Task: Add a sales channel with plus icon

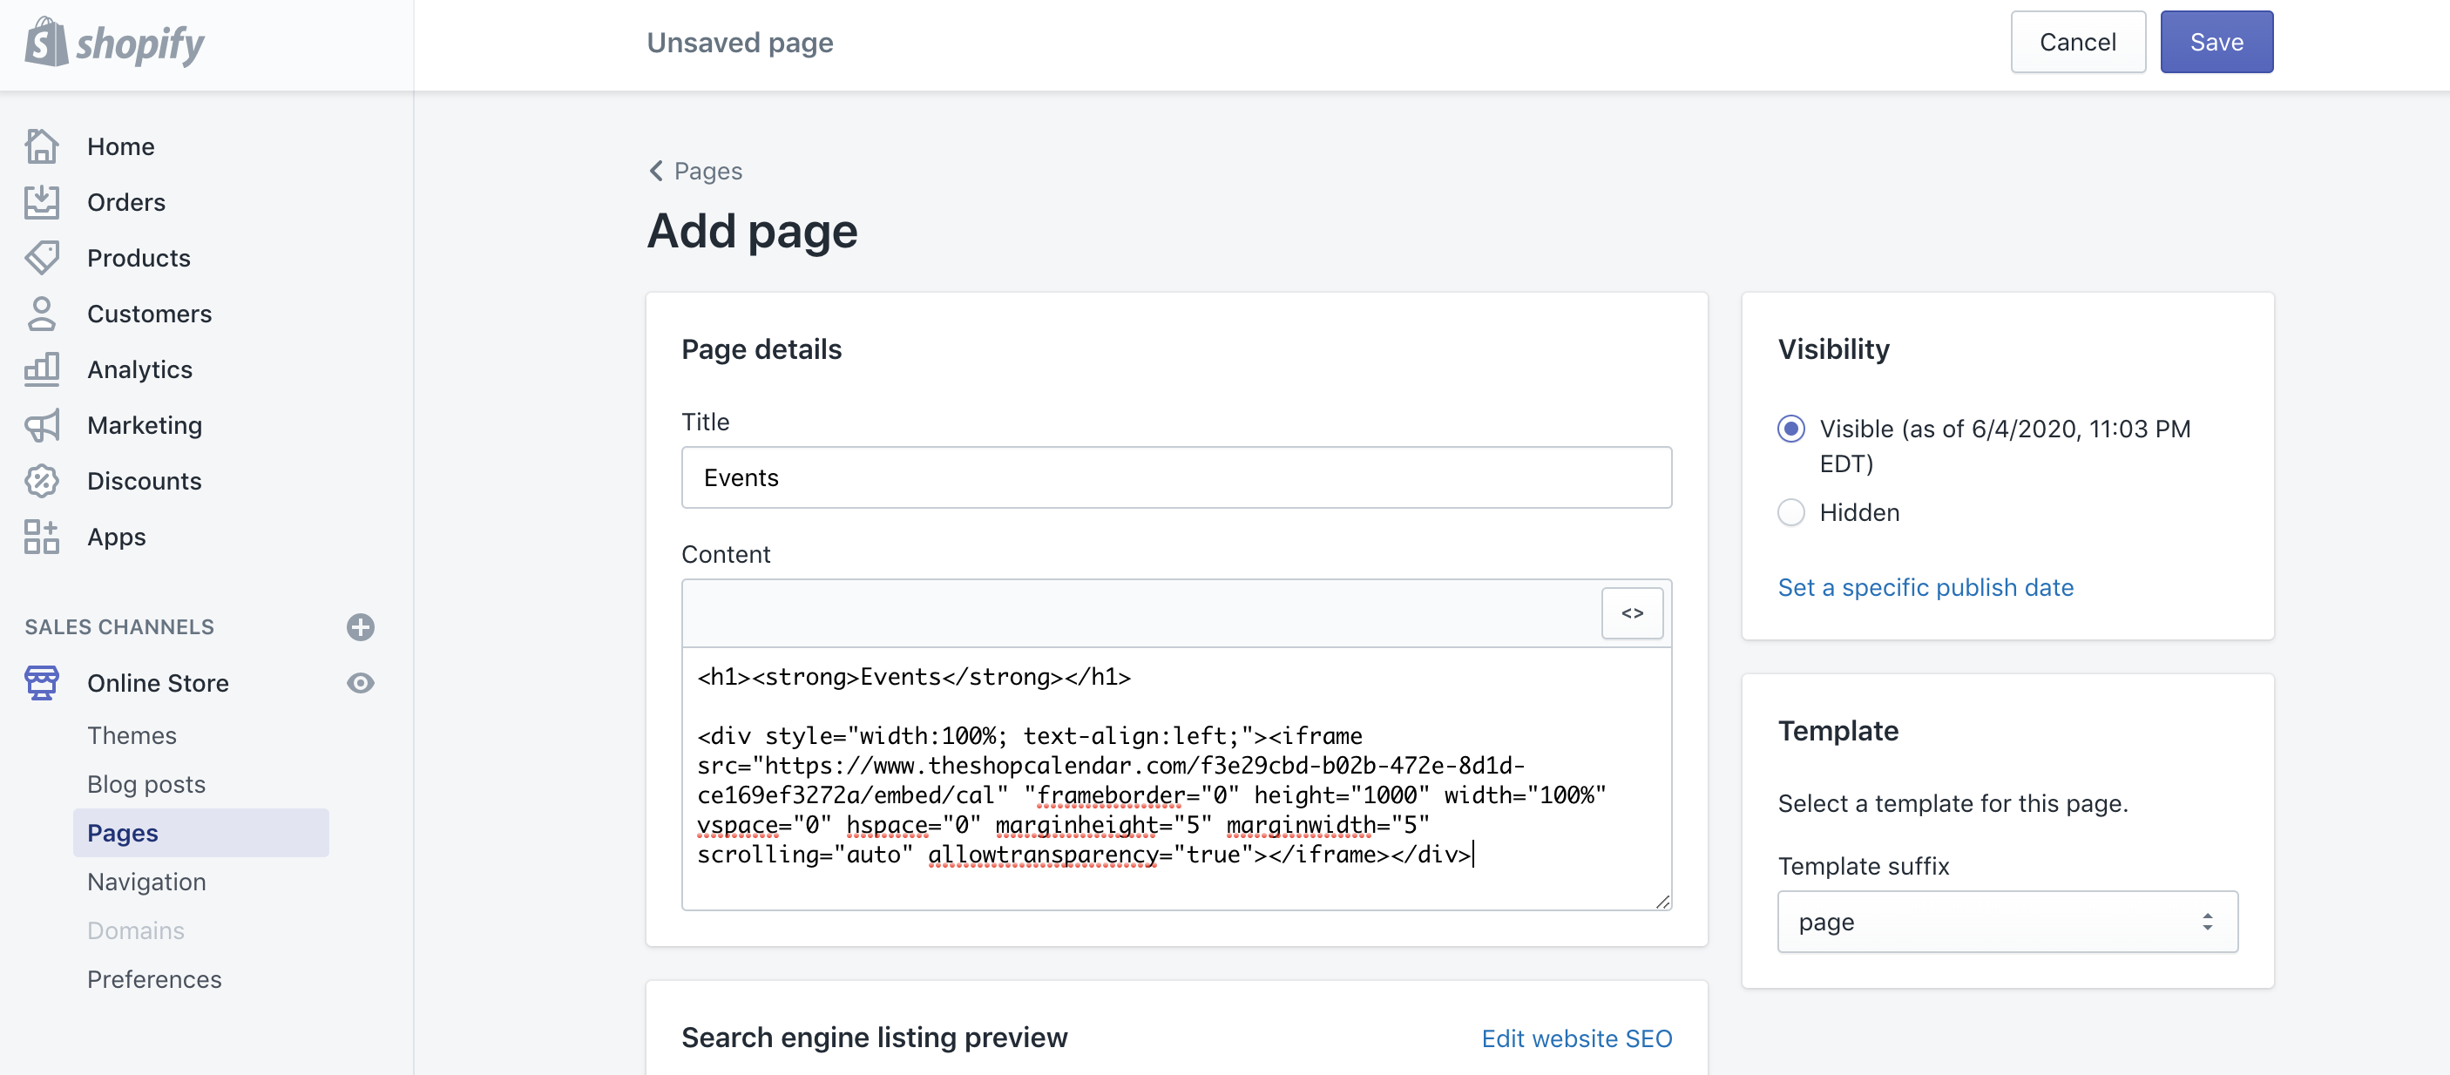Action: pos(361,627)
